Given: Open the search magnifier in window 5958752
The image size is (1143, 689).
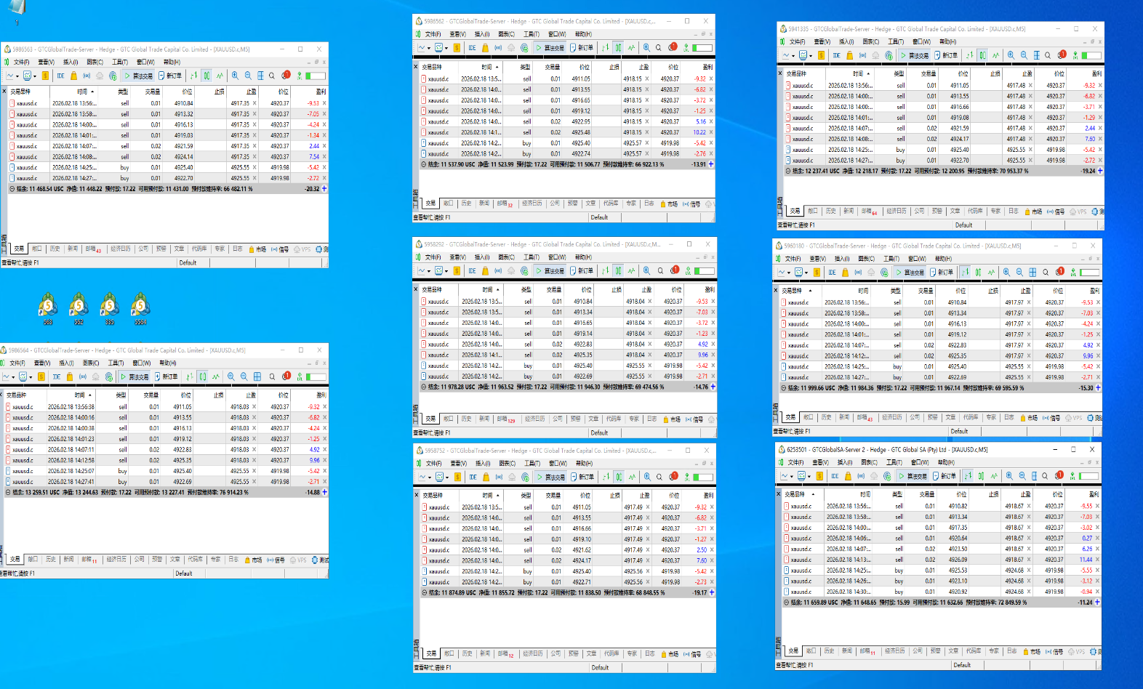Looking at the screenshot, I should tap(660, 478).
